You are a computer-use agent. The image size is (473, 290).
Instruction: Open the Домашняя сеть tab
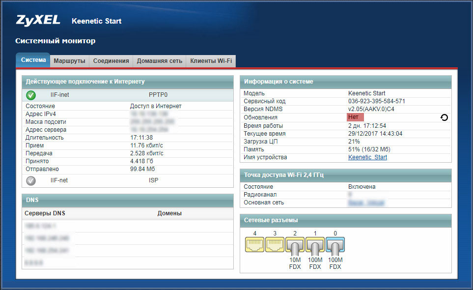160,61
